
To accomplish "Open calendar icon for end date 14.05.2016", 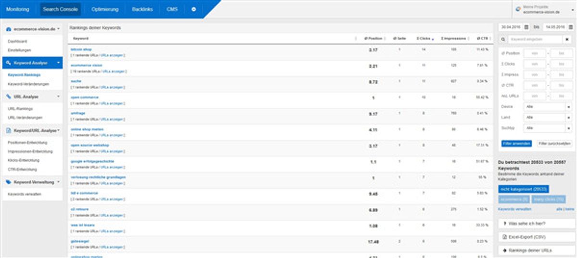I will pyautogui.click(x=570, y=27).
